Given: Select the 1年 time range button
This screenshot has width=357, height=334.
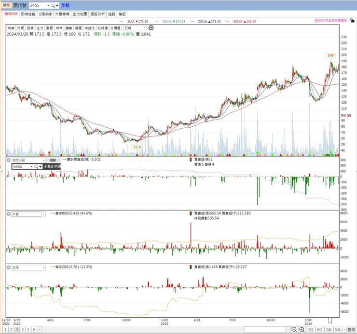Looking at the screenshot, I should click(329, 330).
